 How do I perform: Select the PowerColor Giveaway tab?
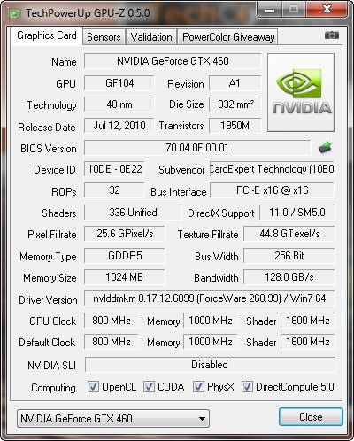[x=228, y=37]
